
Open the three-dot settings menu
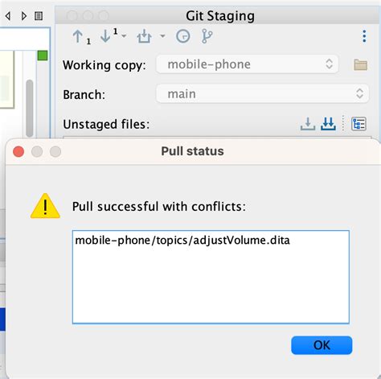click(x=364, y=36)
